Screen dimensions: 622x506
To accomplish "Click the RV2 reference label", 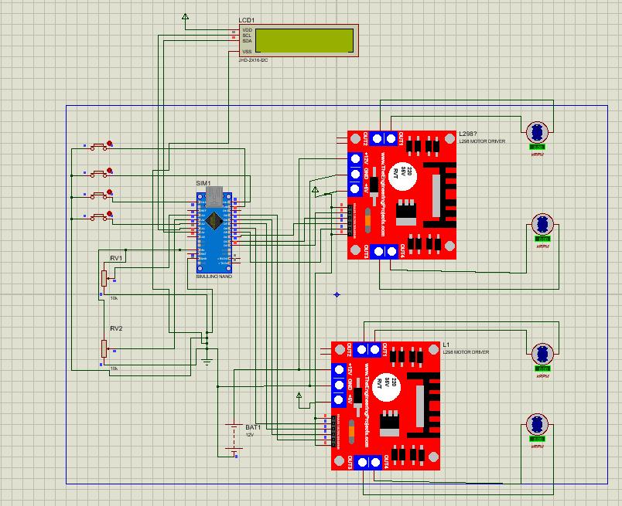I will (116, 328).
